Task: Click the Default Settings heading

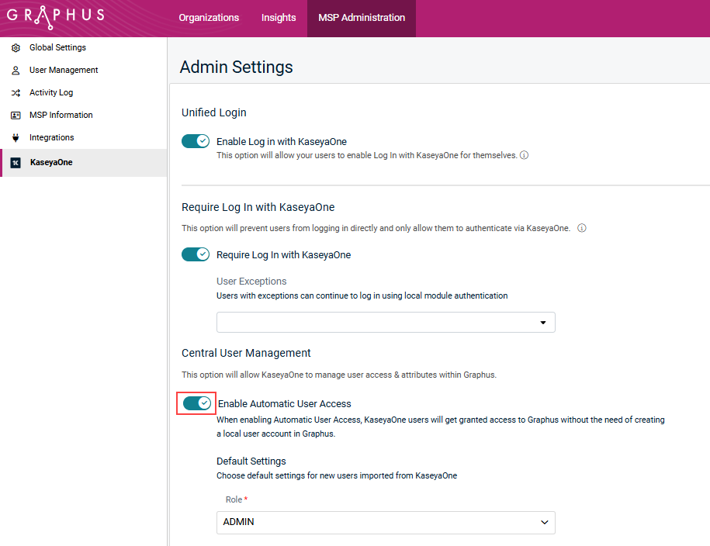Action: 251,461
